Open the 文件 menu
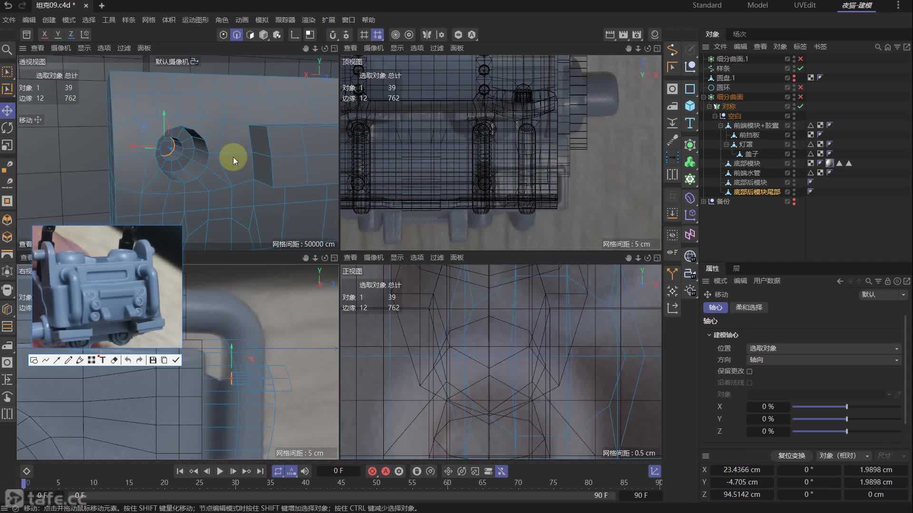 (x=9, y=20)
